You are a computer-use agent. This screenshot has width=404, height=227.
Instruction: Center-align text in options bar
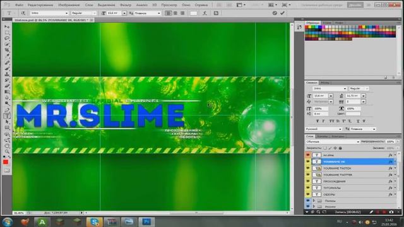[175, 13]
